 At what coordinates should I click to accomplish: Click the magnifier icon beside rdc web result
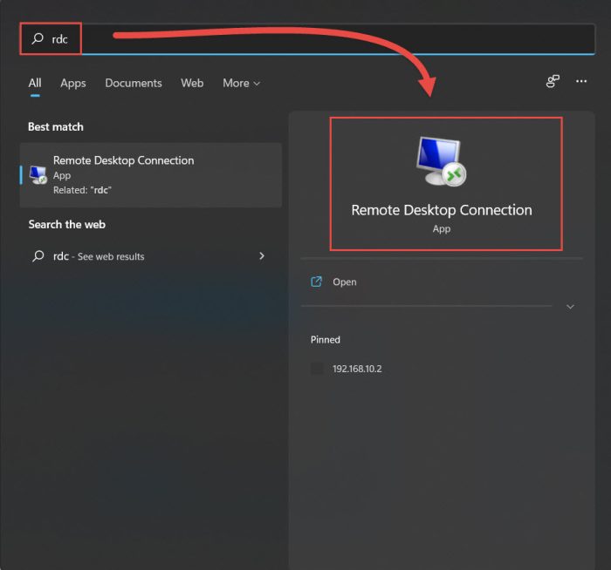pos(38,256)
